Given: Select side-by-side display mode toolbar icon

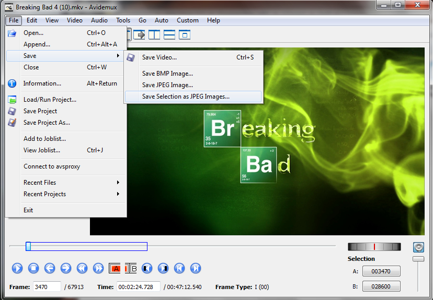Looking at the screenshot, I should tap(154, 35).
